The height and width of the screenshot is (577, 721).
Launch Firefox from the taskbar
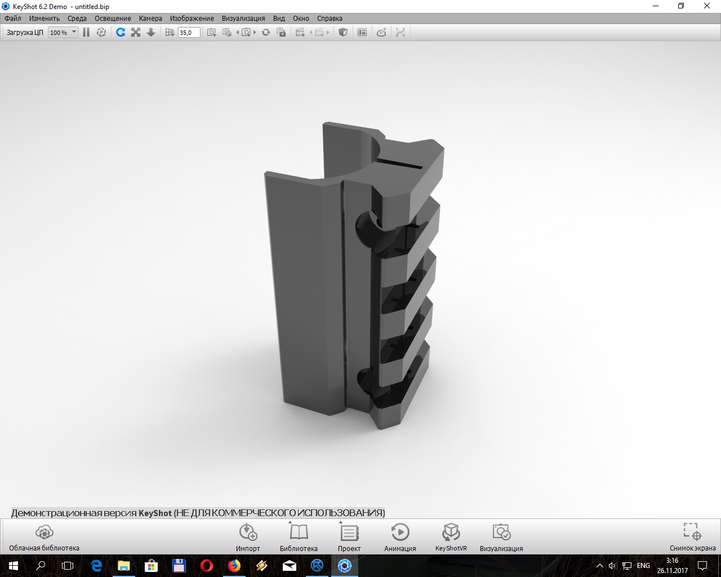coord(234,566)
